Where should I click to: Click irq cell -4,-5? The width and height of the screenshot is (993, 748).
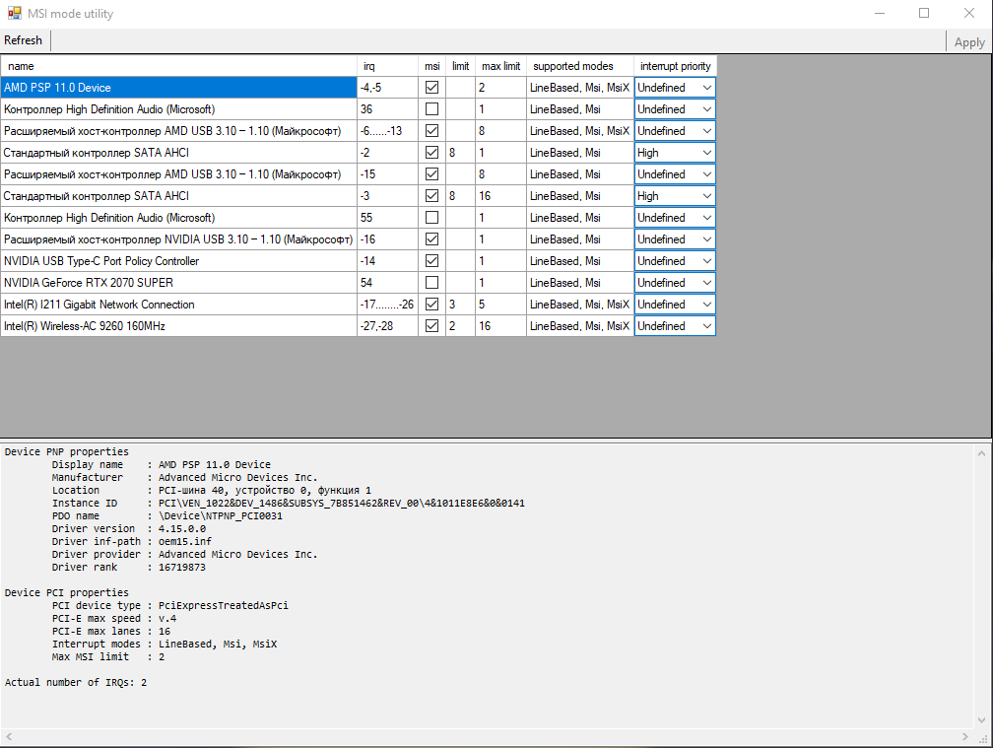[387, 88]
